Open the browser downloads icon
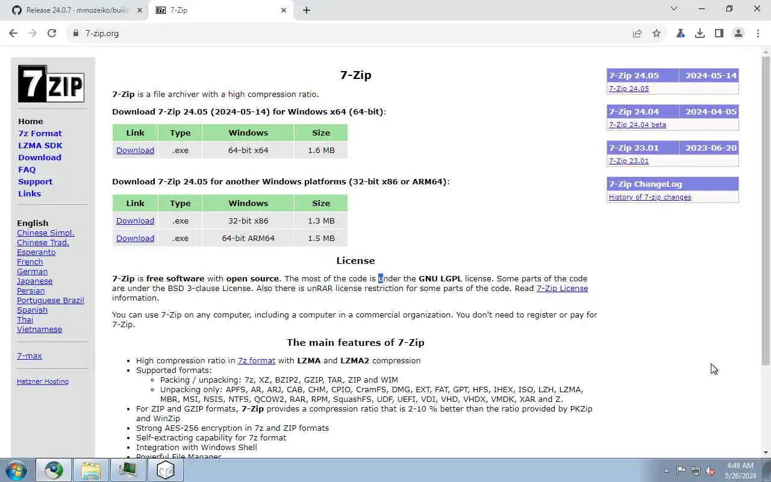Image resolution: width=771 pixels, height=482 pixels. [700, 33]
